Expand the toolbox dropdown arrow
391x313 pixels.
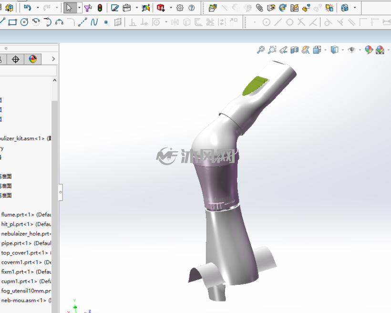[x=137, y=8]
